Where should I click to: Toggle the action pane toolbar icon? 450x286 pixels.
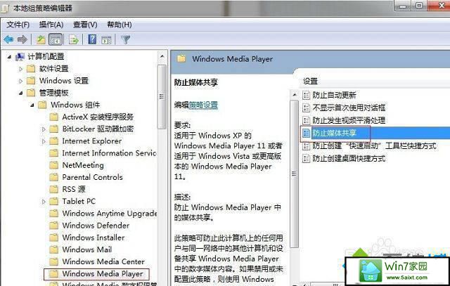coord(106,40)
